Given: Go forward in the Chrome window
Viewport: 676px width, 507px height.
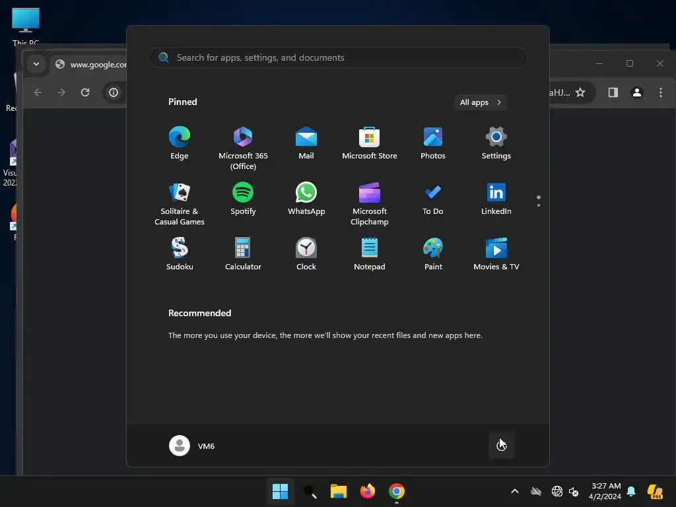Looking at the screenshot, I should [x=61, y=92].
